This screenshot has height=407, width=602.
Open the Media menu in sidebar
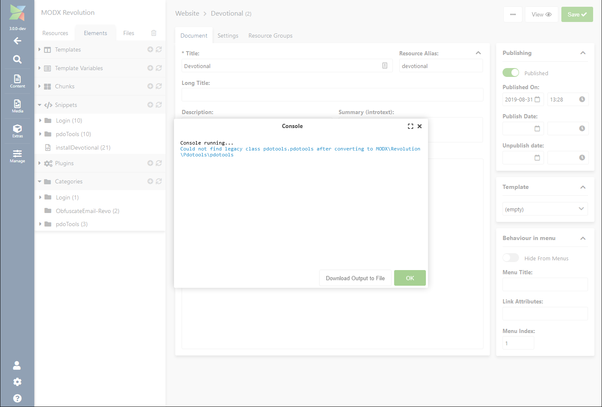17,106
